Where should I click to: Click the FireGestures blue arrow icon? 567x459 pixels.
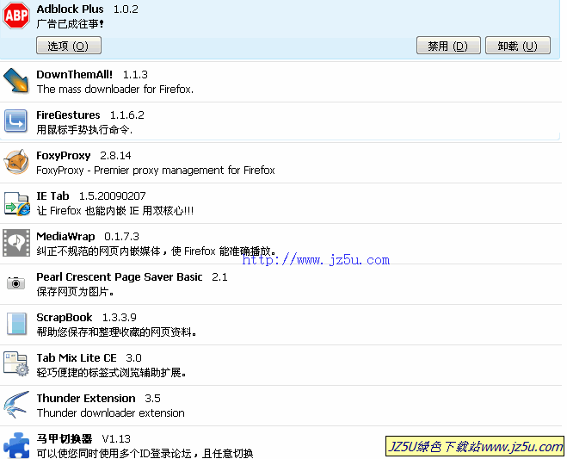[15, 121]
